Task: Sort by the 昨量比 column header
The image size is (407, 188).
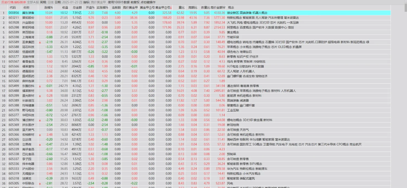Action: point(205,7)
